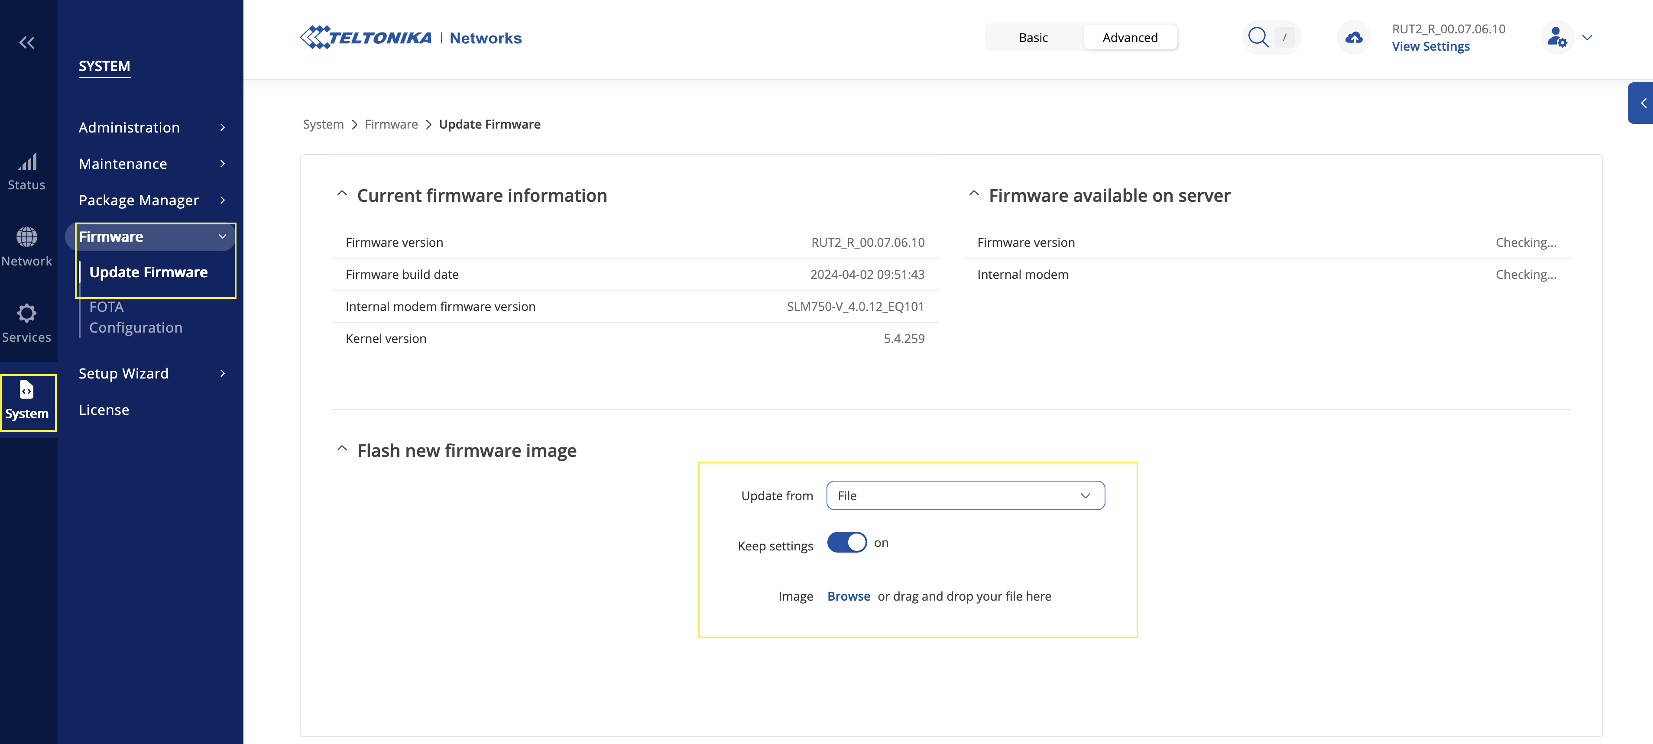This screenshot has height=744, width=1653.
Task: Open the Network globe section
Action: point(26,246)
